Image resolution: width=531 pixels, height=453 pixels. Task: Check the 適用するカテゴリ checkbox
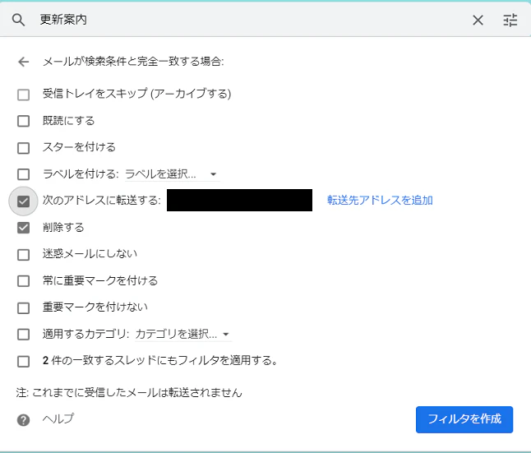23,335
